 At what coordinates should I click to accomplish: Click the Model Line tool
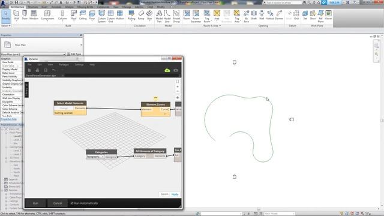(x=167, y=16)
